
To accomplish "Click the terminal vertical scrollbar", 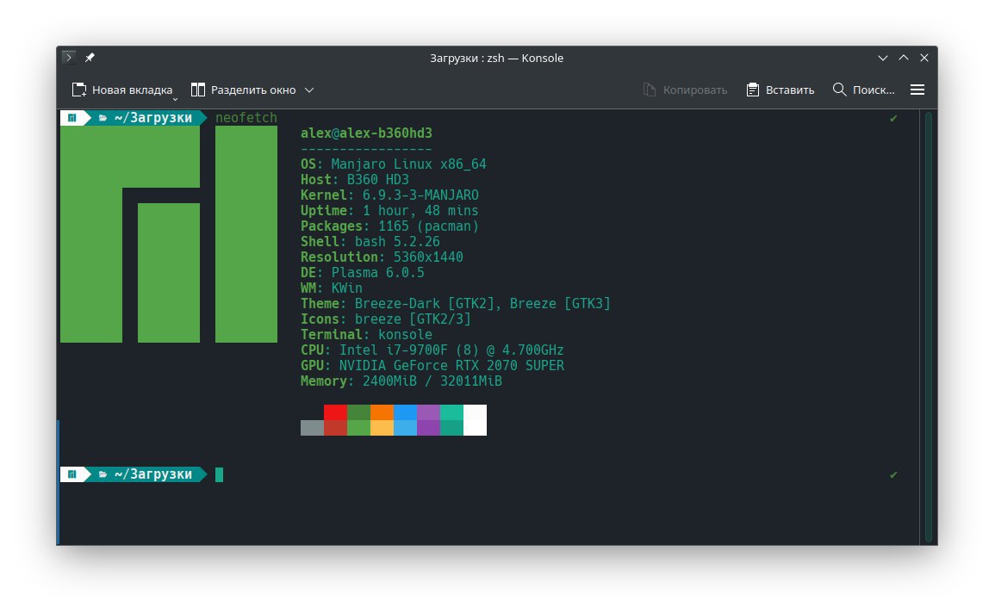I will (929, 326).
